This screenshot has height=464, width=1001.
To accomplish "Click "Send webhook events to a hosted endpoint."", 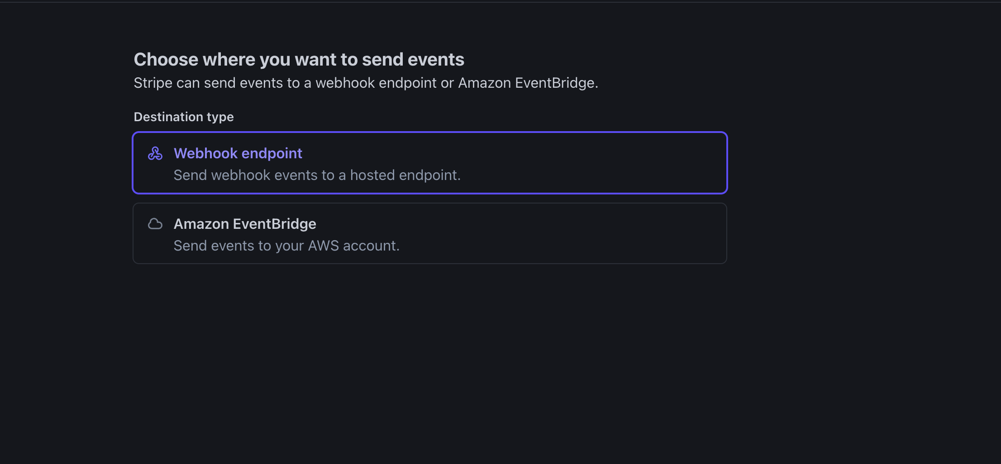I will (x=317, y=175).
